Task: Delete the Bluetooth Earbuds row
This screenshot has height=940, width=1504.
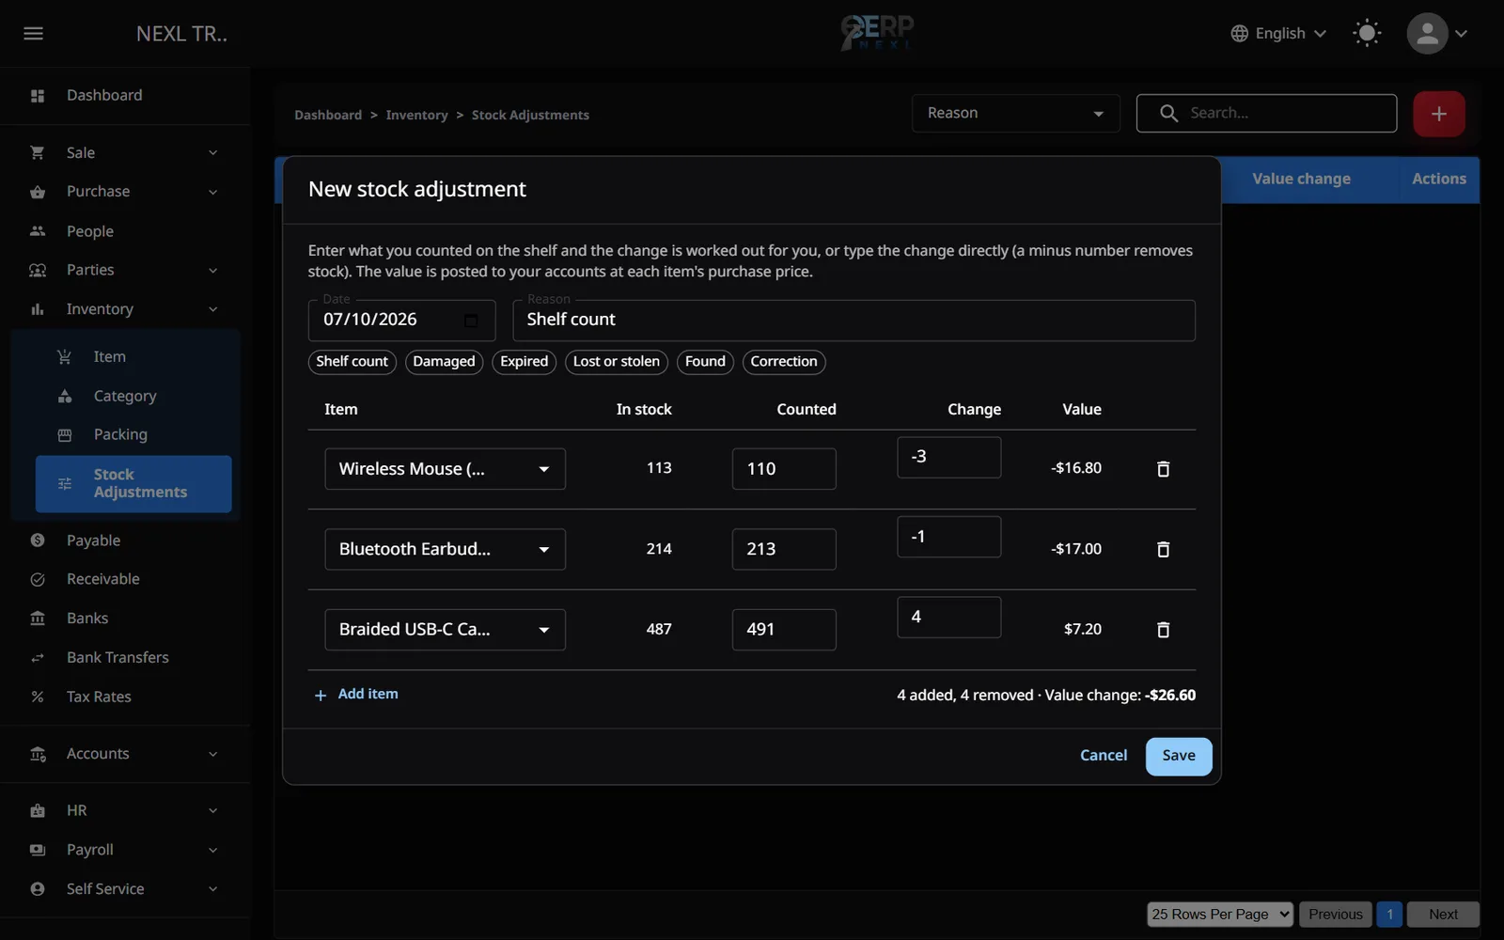Action: (1163, 550)
